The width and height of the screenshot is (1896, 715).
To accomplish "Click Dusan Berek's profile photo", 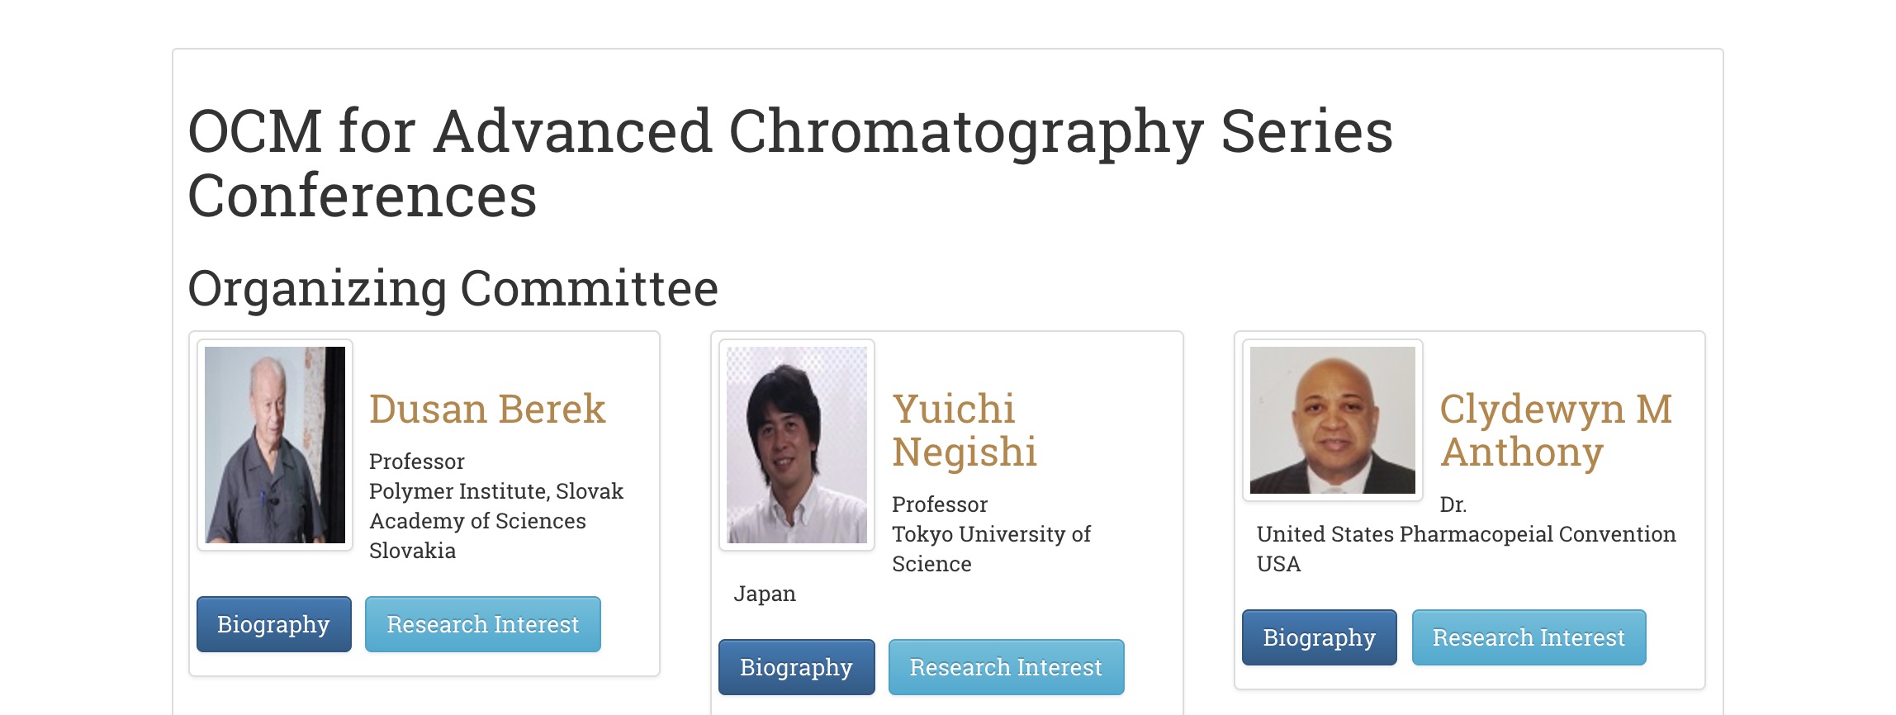I will (x=275, y=445).
